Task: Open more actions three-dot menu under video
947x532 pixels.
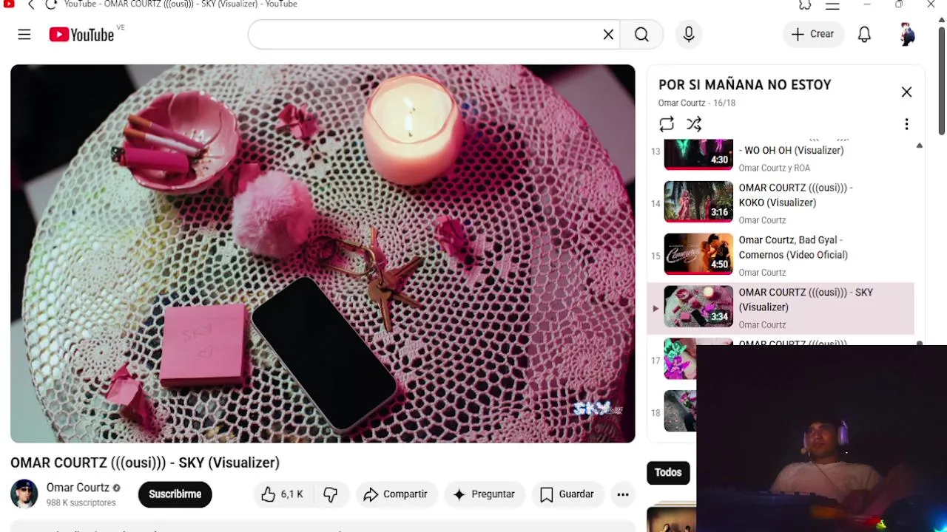Action: coord(623,494)
